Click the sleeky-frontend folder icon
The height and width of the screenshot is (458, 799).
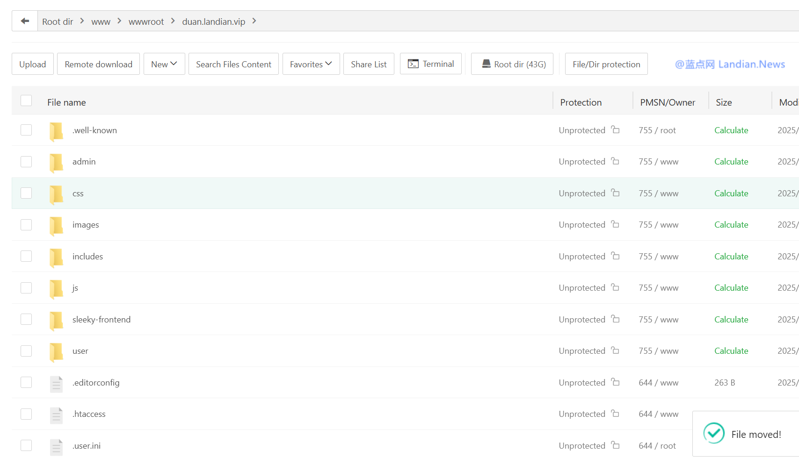pyautogui.click(x=56, y=320)
